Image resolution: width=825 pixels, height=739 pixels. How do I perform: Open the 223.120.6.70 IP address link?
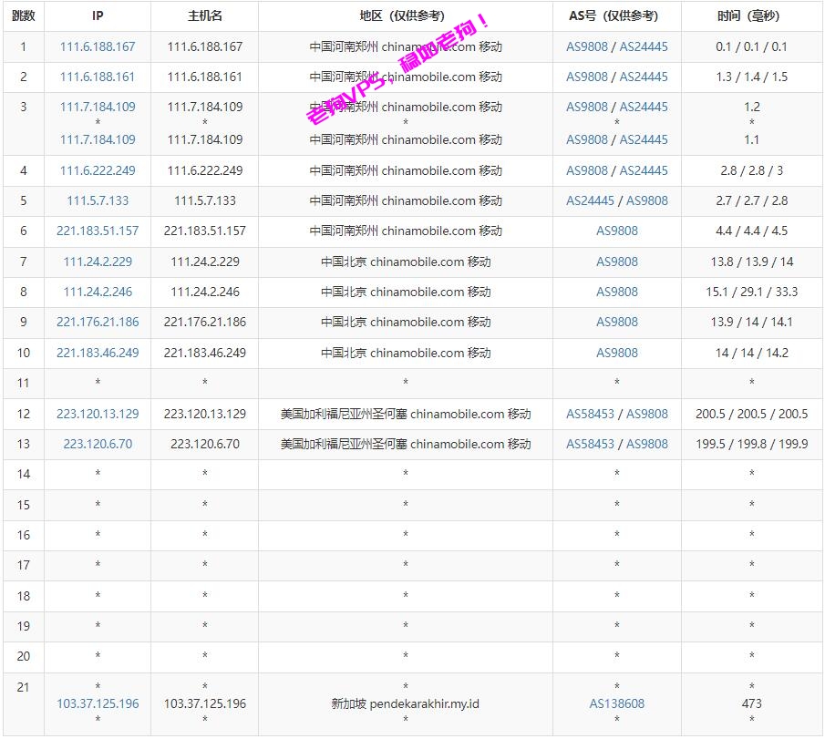click(x=98, y=444)
